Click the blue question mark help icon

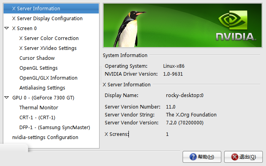(x=193, y=157)
